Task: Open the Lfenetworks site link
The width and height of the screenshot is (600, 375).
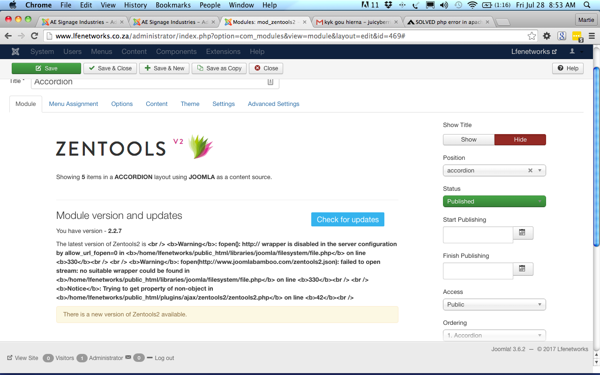Action: (534, 52)
